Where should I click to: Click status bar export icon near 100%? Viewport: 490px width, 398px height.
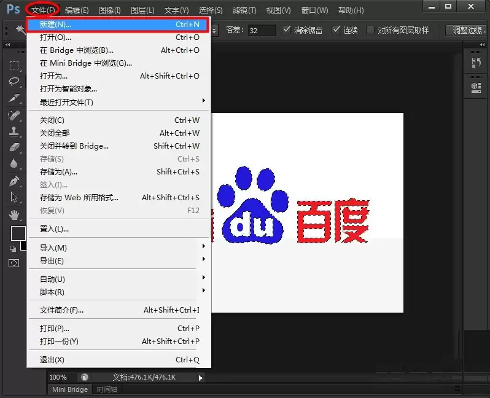point(85,377)
